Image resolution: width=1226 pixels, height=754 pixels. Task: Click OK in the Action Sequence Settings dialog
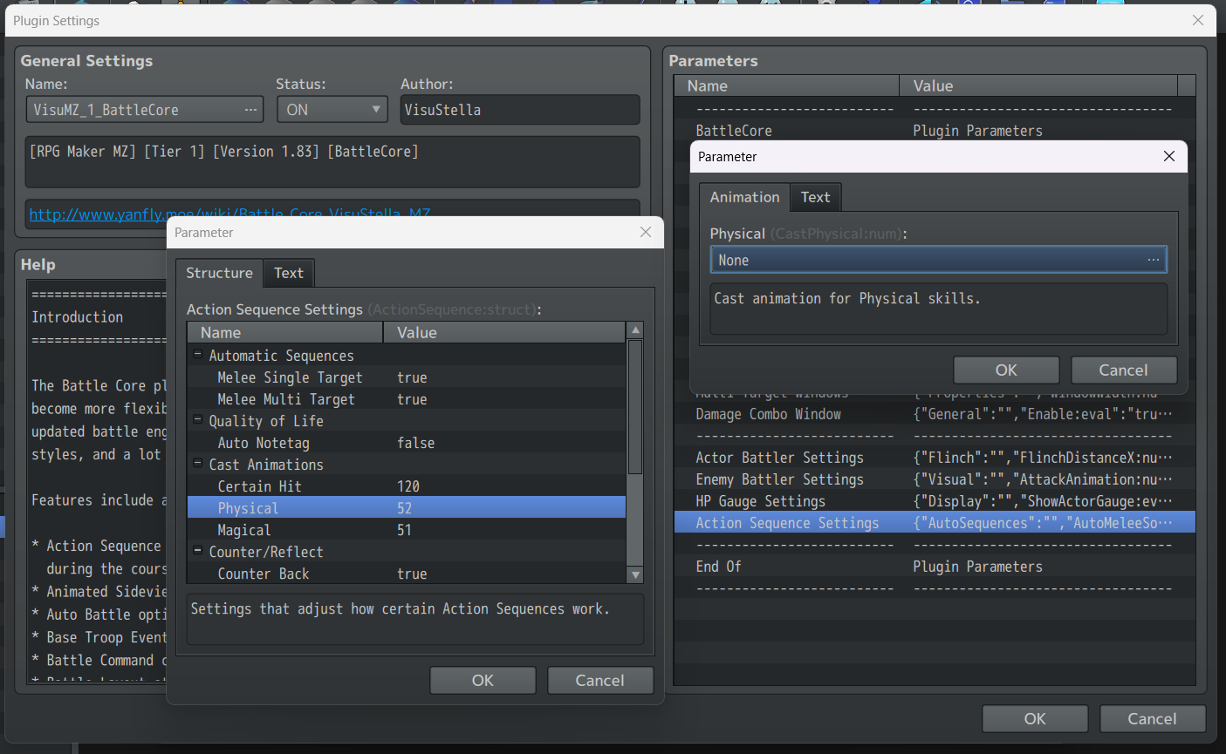point(483,680)
